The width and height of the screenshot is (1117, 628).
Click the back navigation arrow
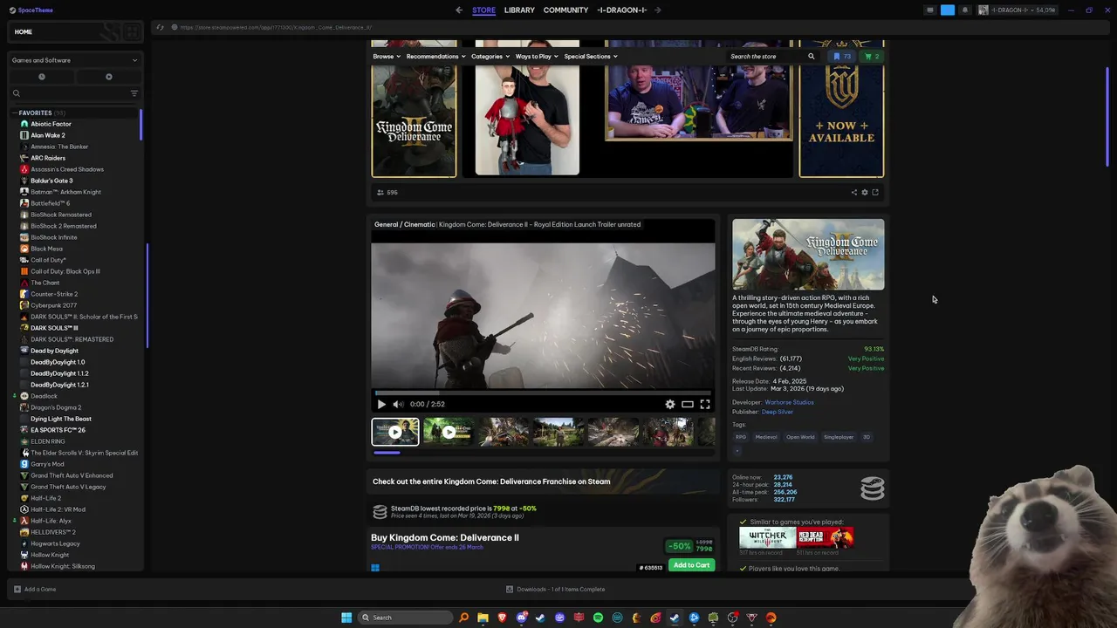(x=459, y=10)
